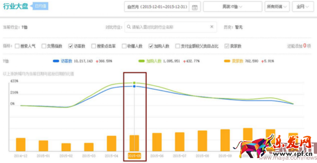Viewport: 317px width, 163px height.
Task: Click the blue data point on chart
Action: (x=134, y=86)
